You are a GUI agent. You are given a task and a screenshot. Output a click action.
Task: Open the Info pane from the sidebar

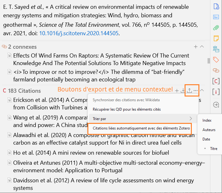(x=216, y=6)
